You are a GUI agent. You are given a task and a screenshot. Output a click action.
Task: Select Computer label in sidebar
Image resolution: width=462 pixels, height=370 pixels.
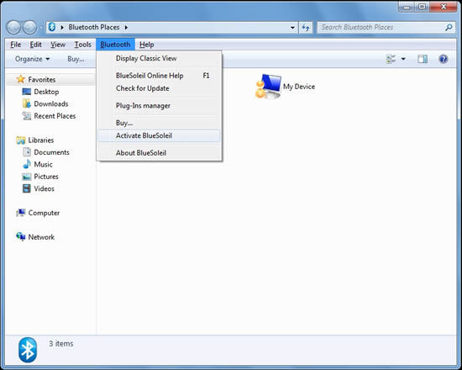[x=44, y=213]
